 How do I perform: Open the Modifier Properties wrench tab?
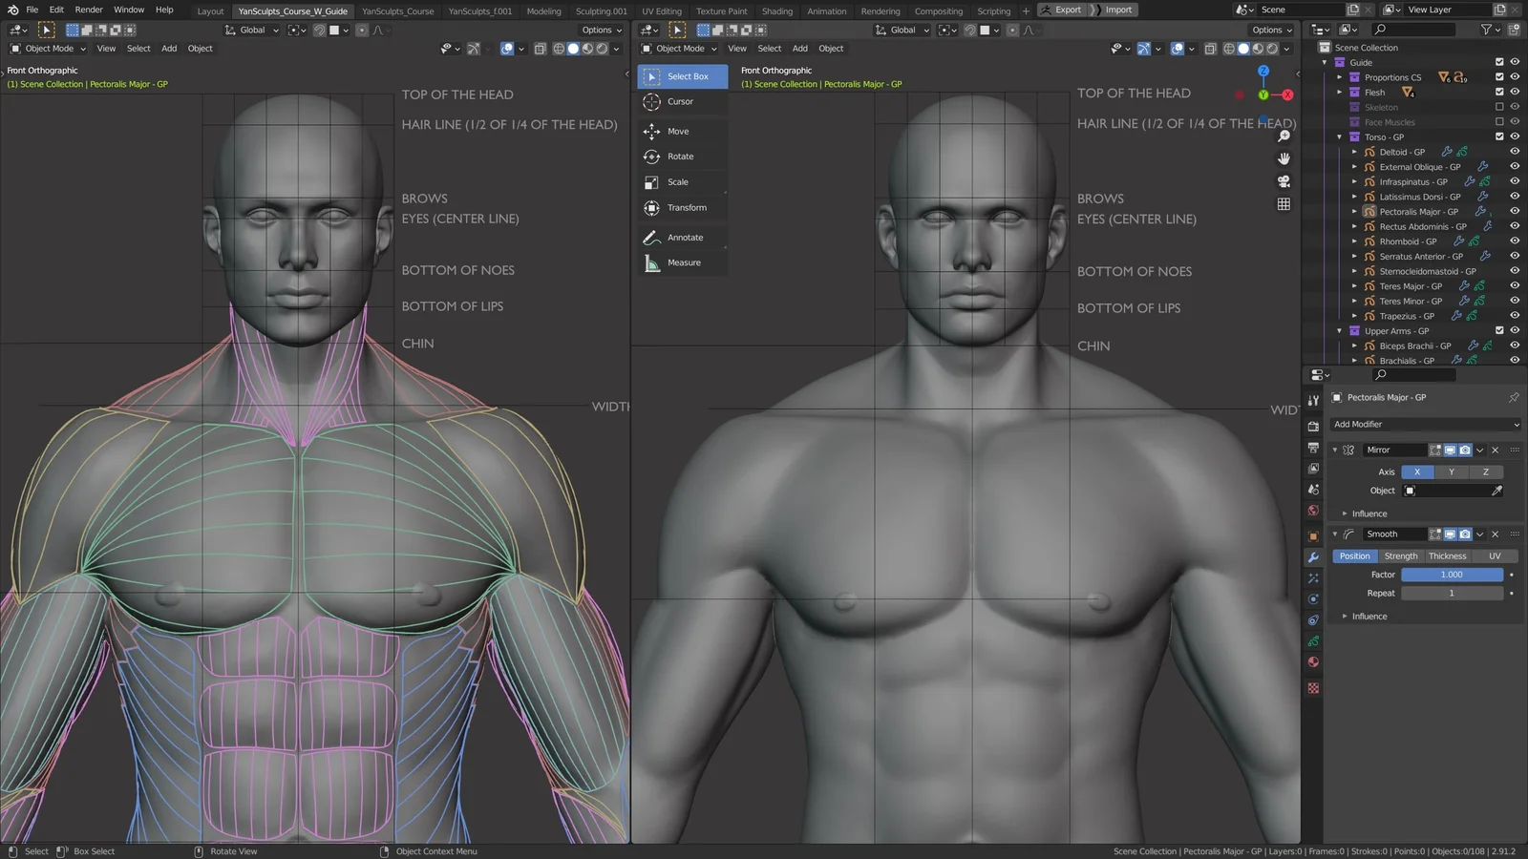tap(1314, 557)
